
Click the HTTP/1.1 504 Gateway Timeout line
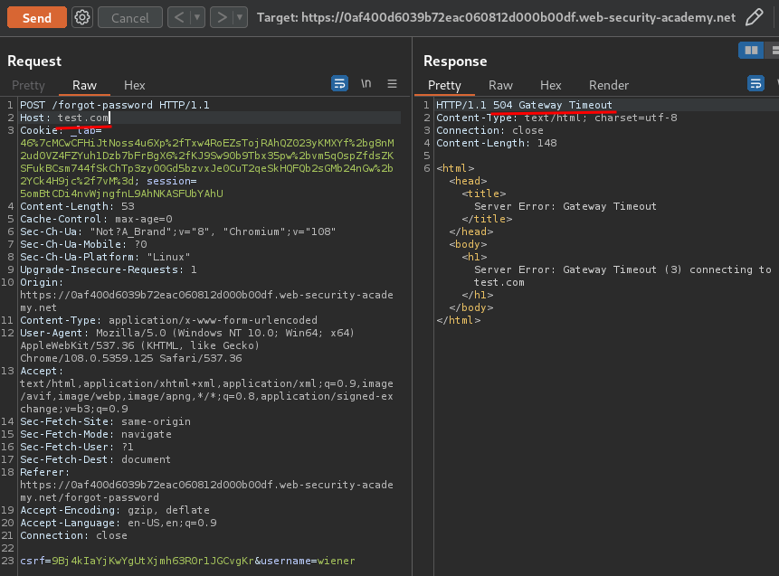coord(524,105)
